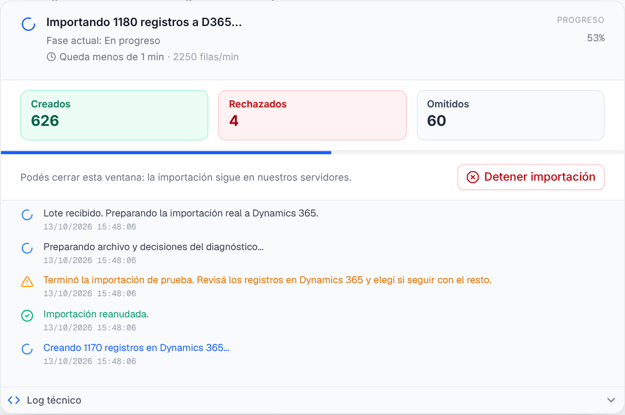Click "Lote recibido. Preparando la importación" log entry
Screen dimensions: 625x415
click(x=181, y=213)
